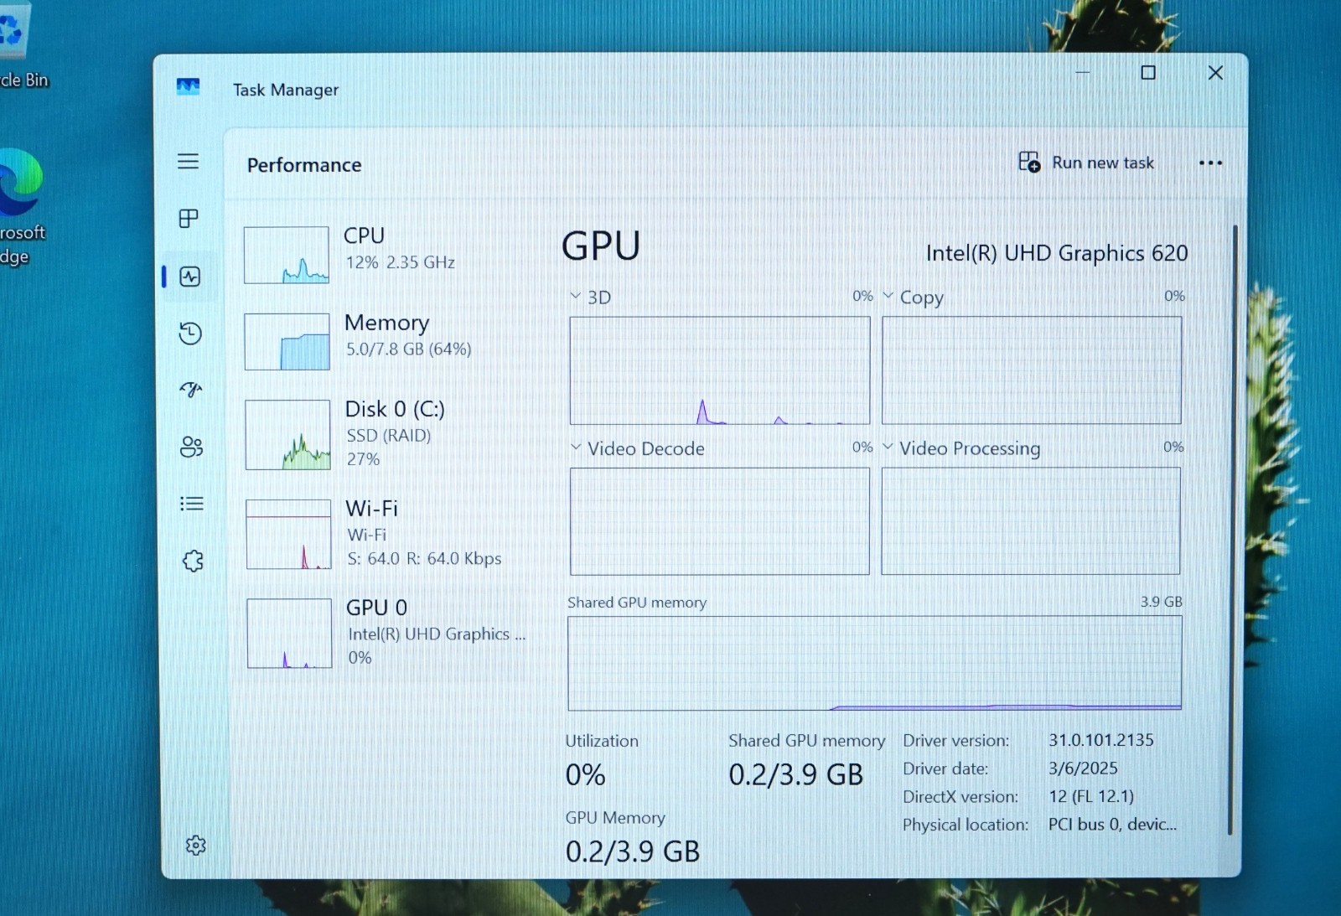
Task: Select the Performance page icon
Action: (190, 277)
